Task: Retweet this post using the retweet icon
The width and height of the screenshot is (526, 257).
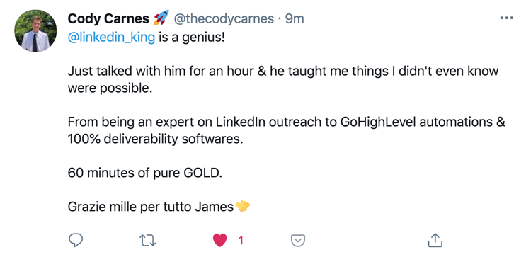Action: (x=147, y=240)
